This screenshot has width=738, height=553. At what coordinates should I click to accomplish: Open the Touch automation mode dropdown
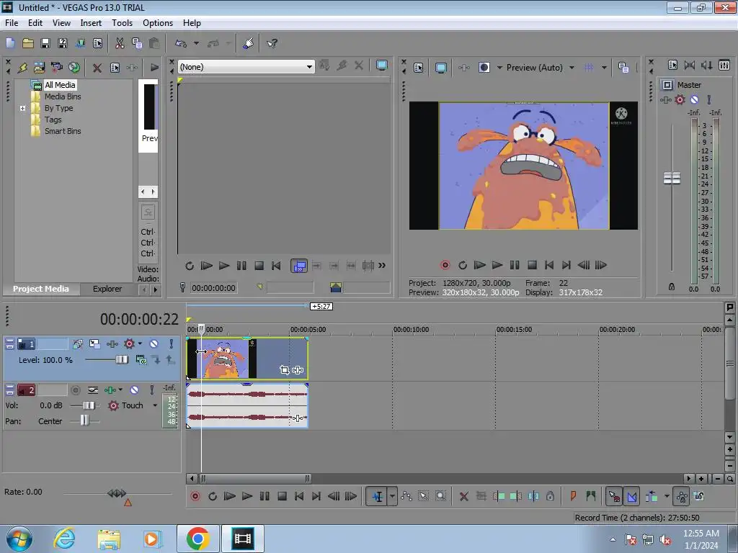tap(155, 405)
